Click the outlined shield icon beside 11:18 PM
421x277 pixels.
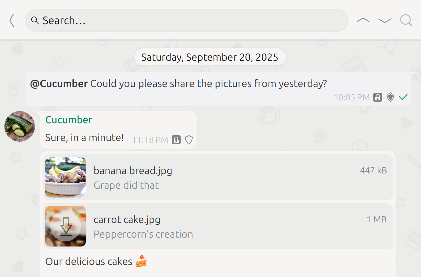(x=189, y=140)
